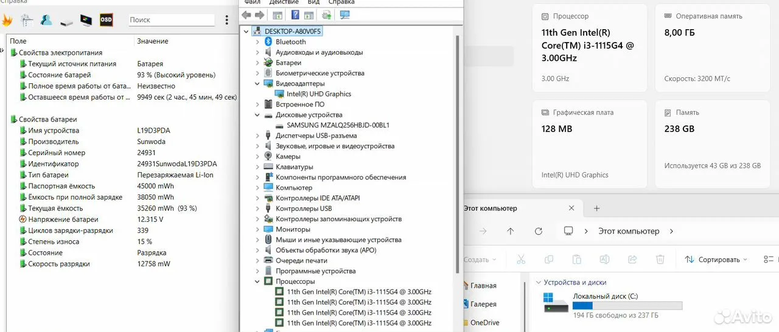Screen dimensions: 779x332
Task: Click the user silhouette icon in AIDA64 toolbar
Action: [46, 20]
